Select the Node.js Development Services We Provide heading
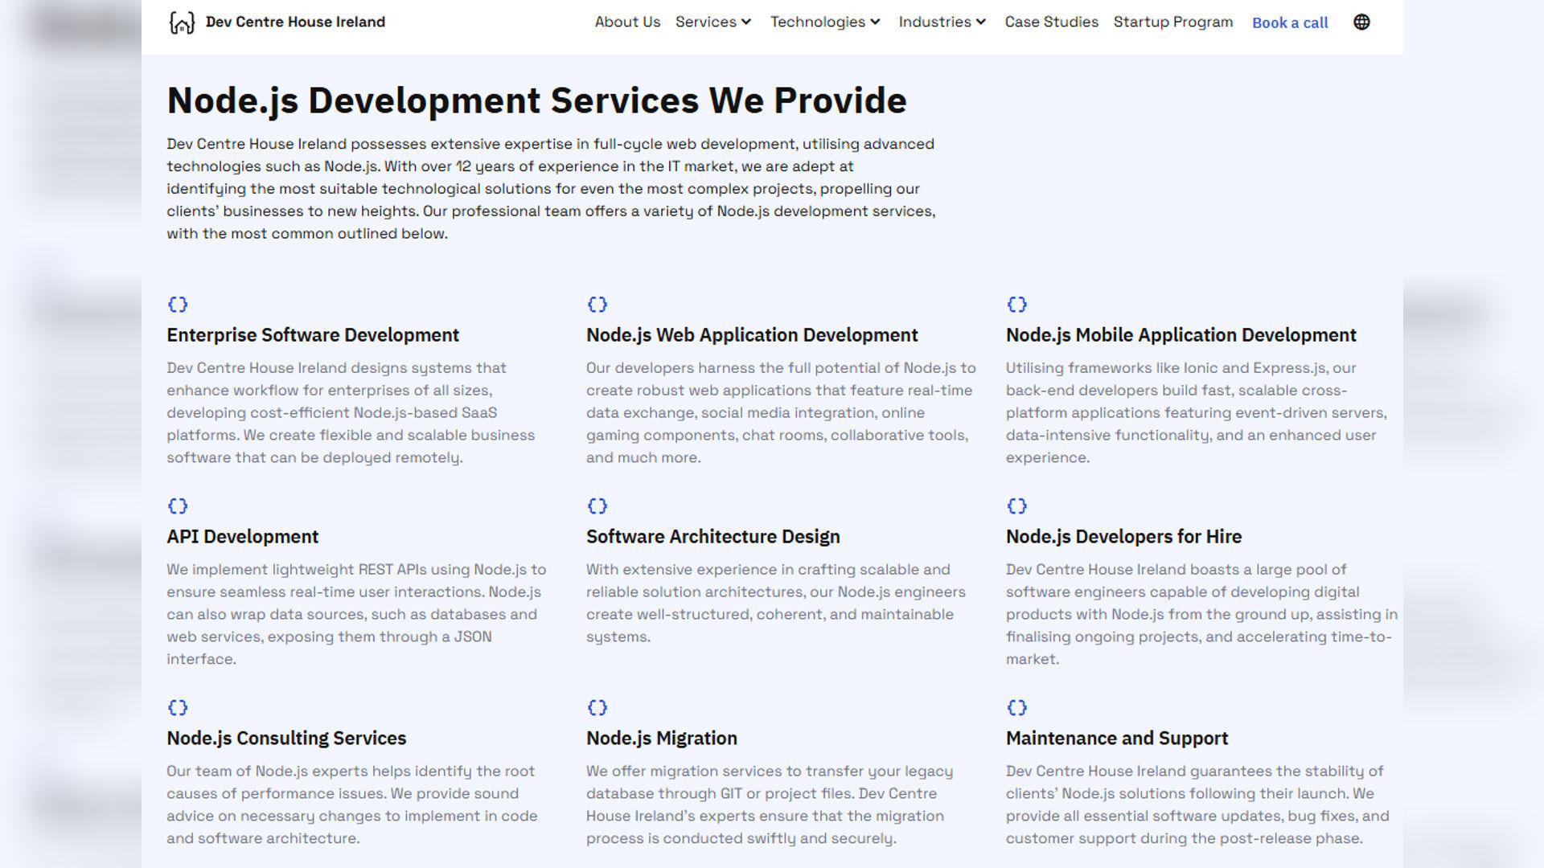 point(536,100)
